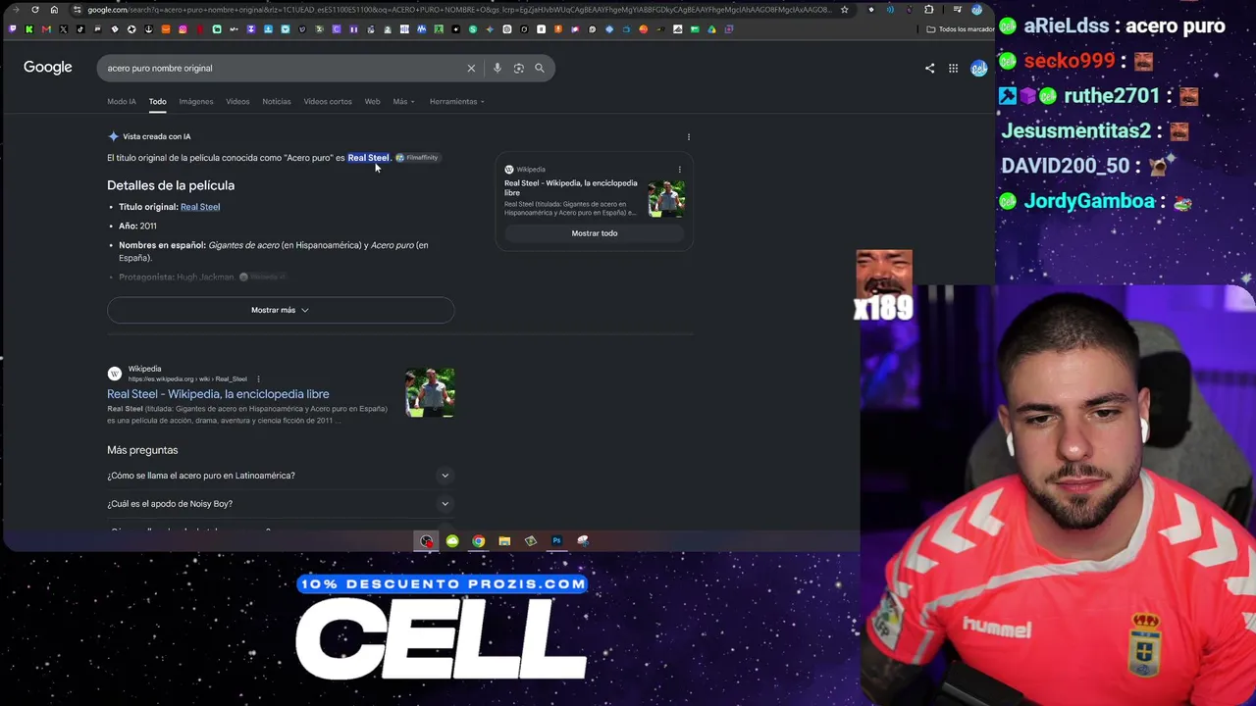Open Google Lens image search icon
The image size is (1256, 706).
point(519,68)
